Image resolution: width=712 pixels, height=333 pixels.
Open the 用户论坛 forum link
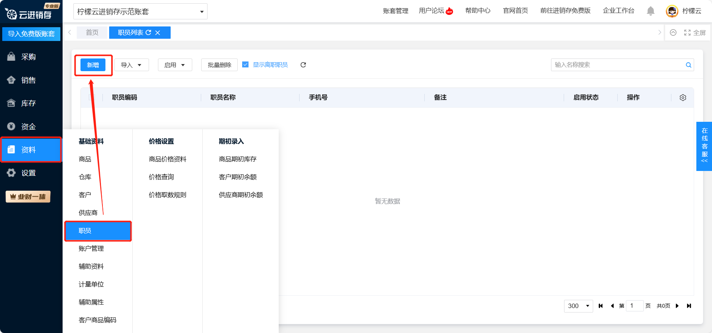(x=436, y=11)
